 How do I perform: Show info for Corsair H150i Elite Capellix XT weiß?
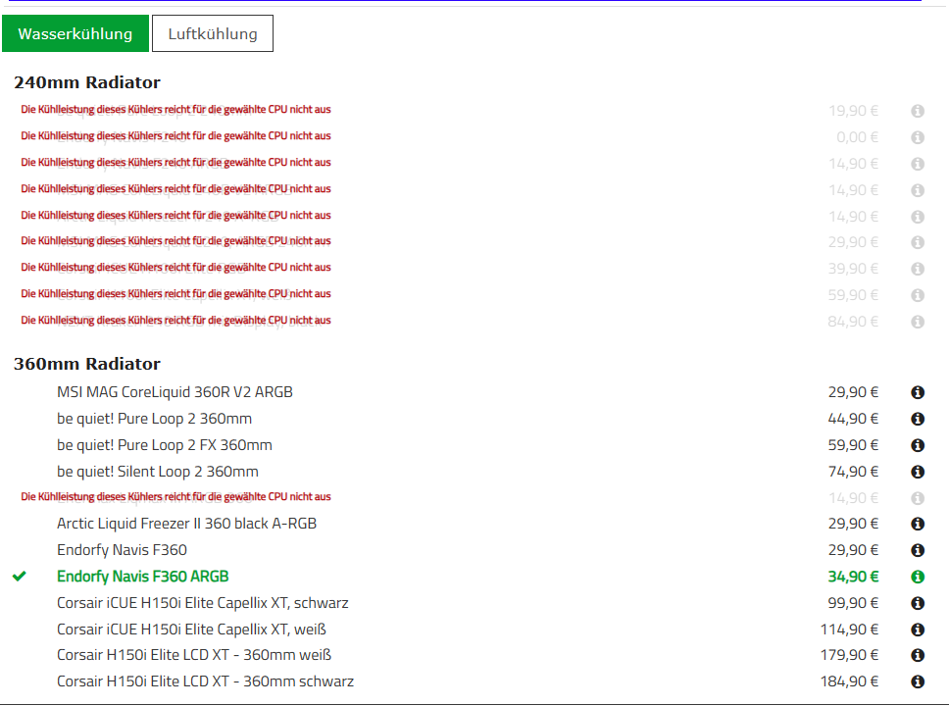918,630
